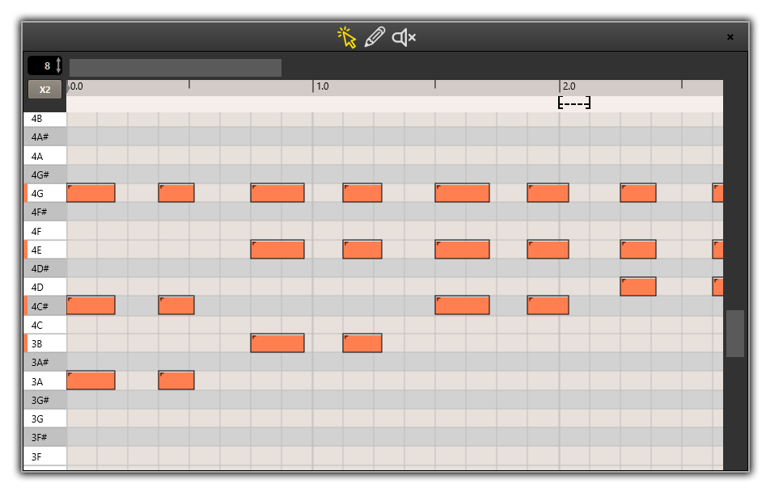The height and width of the screenshot is (492, 766).
Task: Select the 4G note starting after 1.0
Action: pos(362,193)
